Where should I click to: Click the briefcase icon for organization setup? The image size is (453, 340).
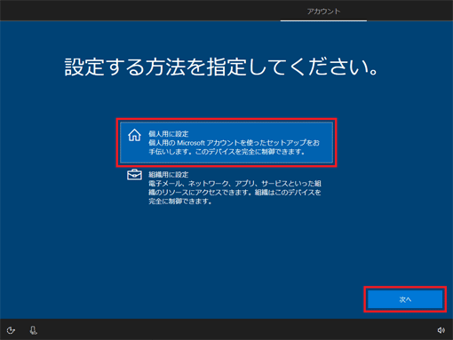click(x=134, y=175)
